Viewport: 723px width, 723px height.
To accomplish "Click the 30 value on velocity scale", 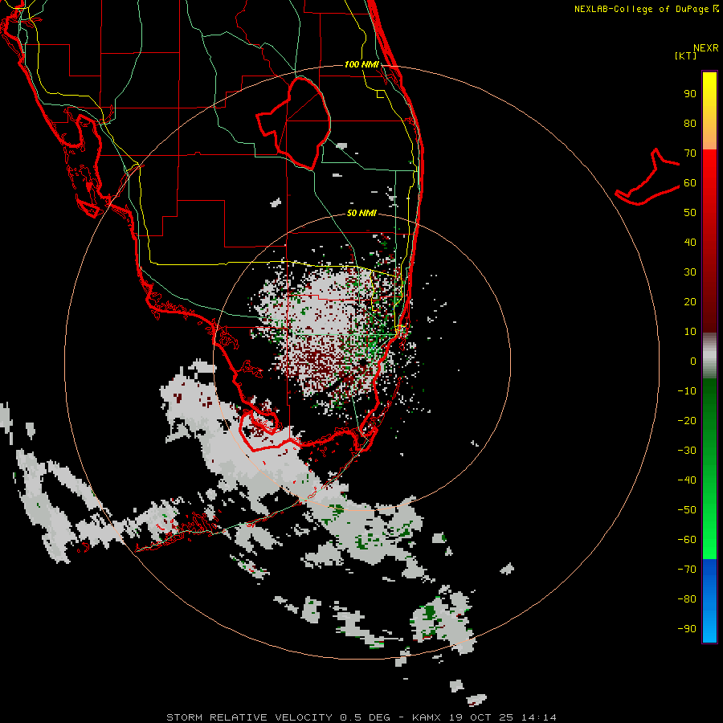I will point(690,272).
